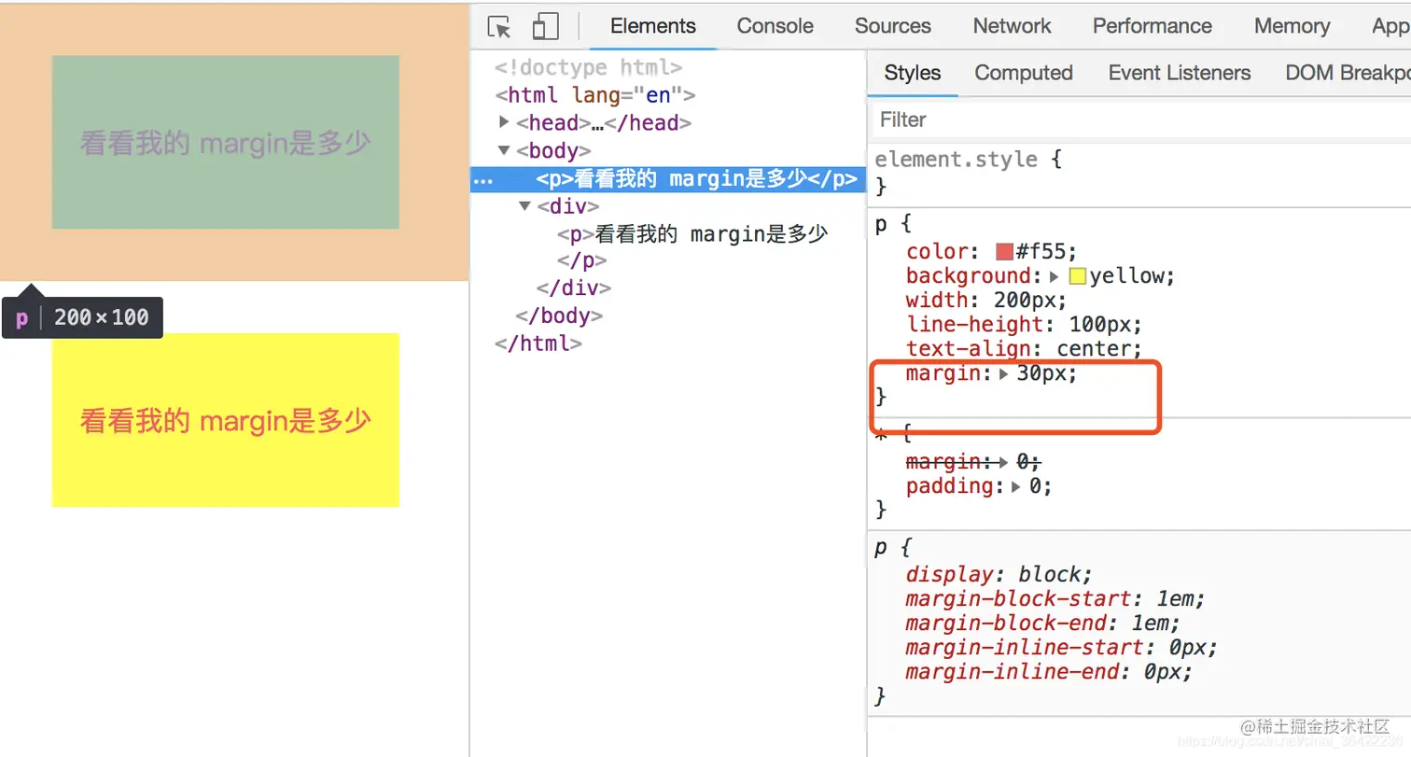Expand the head node in the DOM tree
Screen dimensions: 1411x757
pyautogui.click(x=504, y=122)
